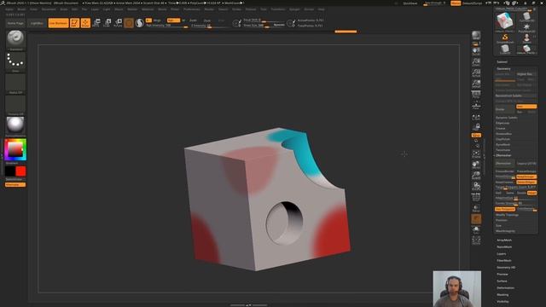This screenshot has height=307, width=546.
Task: Select the Cylinder3D tool thumbnail
Action: (526, 17)
